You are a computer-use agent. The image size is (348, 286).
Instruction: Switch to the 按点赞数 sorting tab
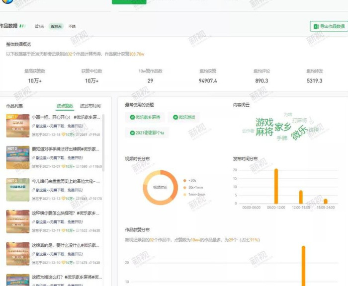(x=65, y=106)
